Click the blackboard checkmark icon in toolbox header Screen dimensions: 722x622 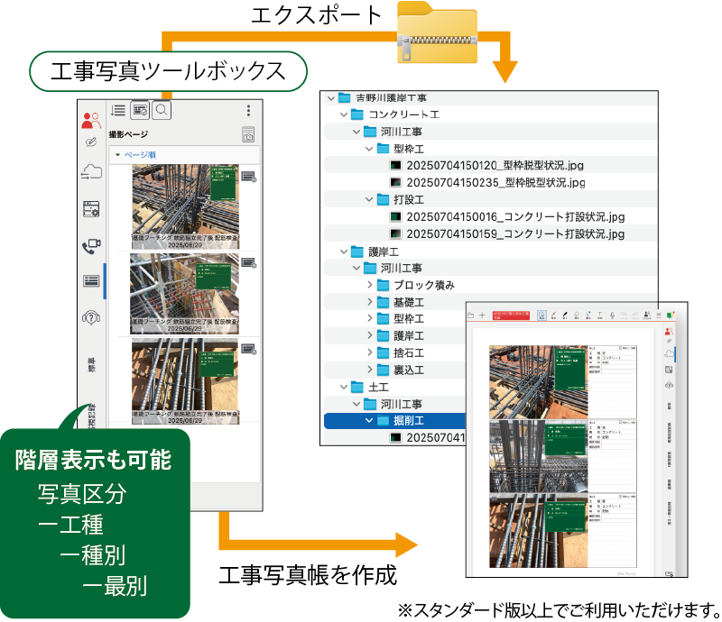point(140,110)
